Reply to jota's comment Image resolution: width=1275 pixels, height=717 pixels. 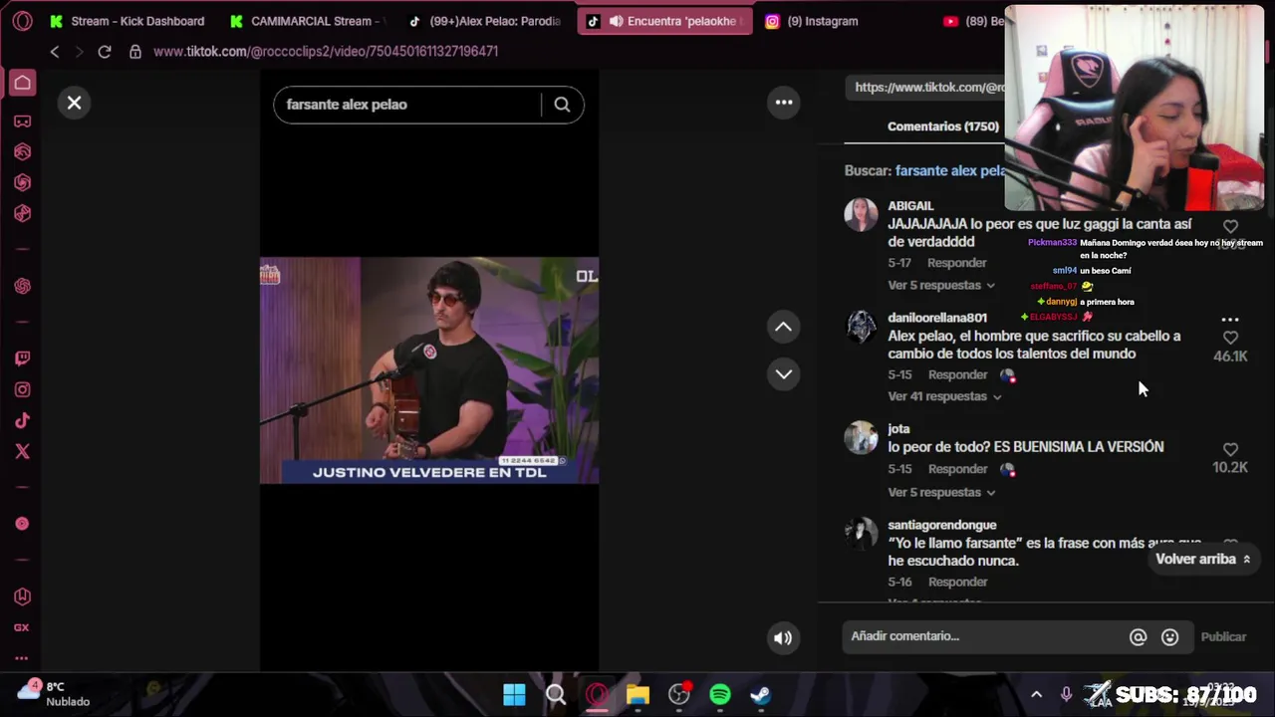coord(957,469)
